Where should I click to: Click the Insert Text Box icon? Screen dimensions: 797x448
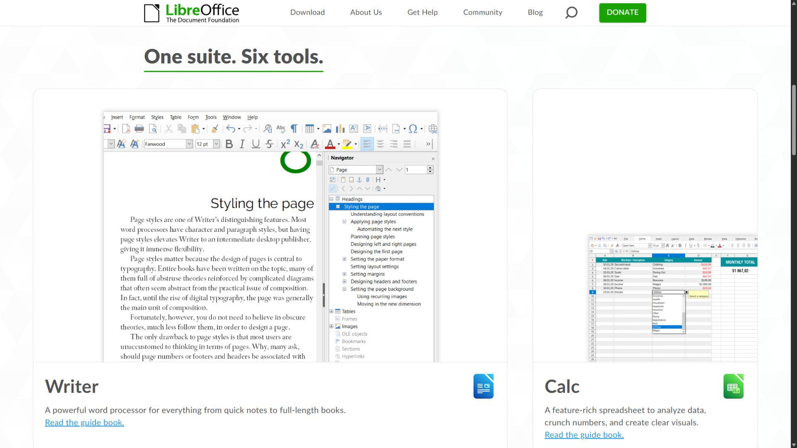pyautogui.click(x=354, y=129)
